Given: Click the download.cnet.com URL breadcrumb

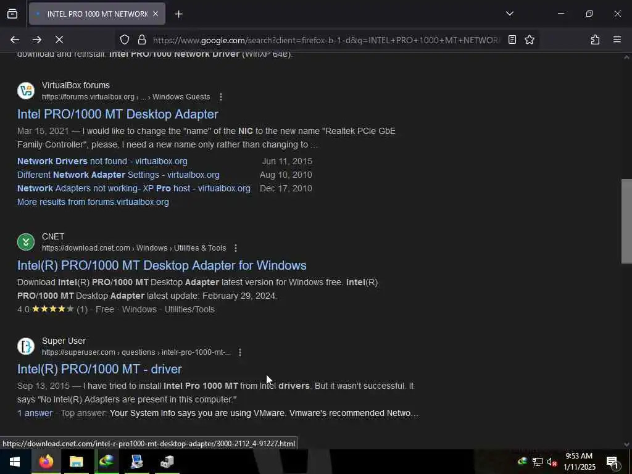Looking at the screenshot, I should [x=134, y=248].
